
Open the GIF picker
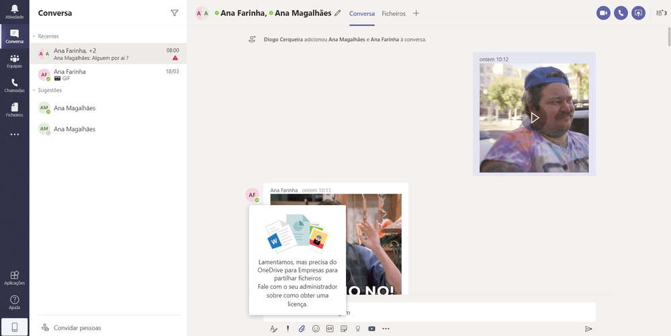click(330, 329)
